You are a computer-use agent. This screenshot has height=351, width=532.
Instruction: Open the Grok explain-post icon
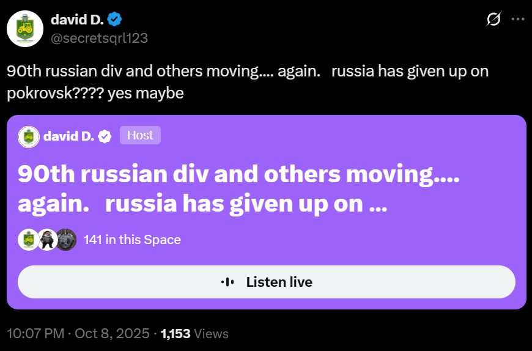(493, 20)
